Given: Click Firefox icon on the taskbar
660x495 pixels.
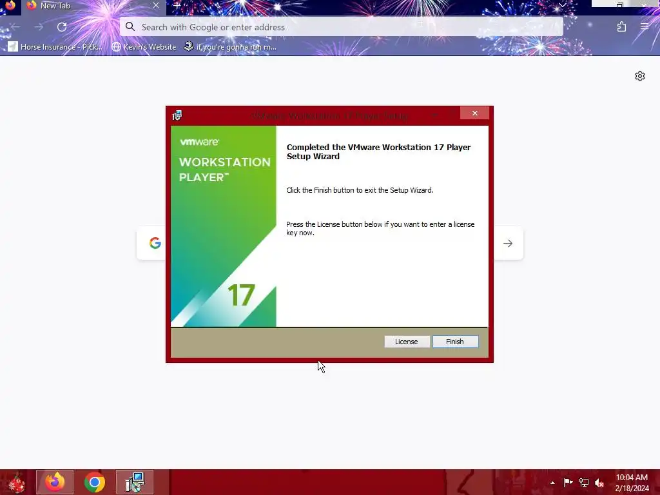Looking at the screenshot, I should coord(55,482).
